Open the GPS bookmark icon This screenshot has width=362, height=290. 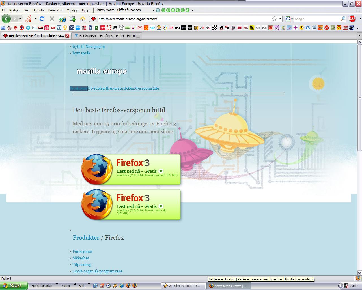[x=258, y=28]
